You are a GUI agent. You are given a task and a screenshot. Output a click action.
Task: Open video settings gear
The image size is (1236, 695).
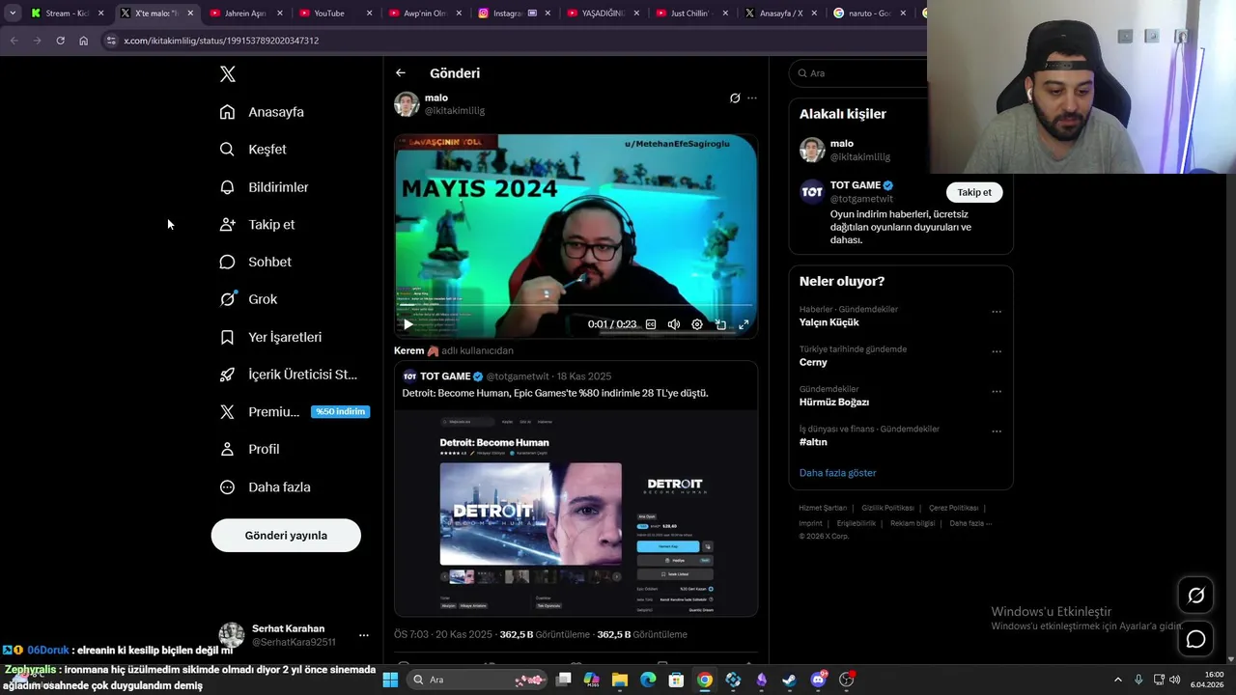click(697, 324)
